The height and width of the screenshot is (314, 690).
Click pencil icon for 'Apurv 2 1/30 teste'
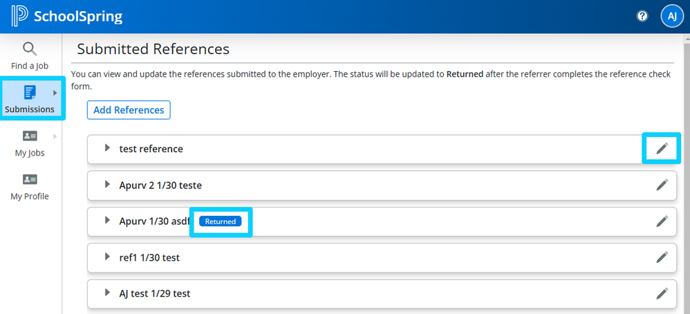(x=662, y=185)
